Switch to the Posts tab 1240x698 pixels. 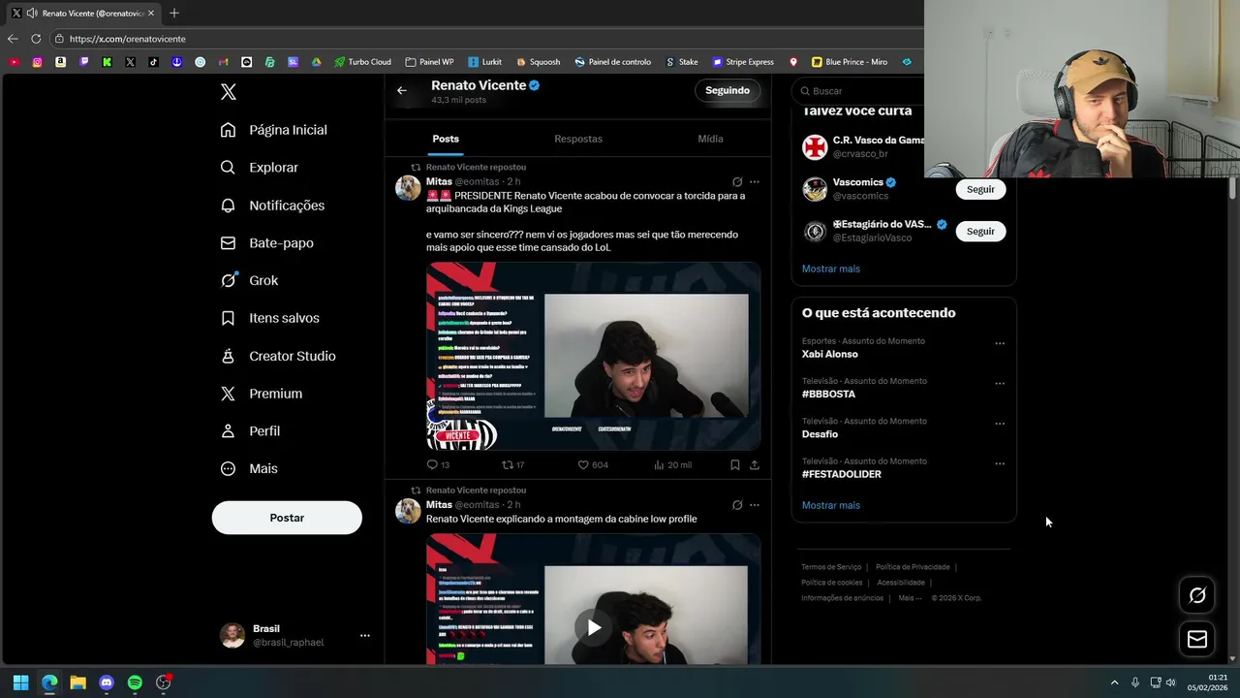446,139
